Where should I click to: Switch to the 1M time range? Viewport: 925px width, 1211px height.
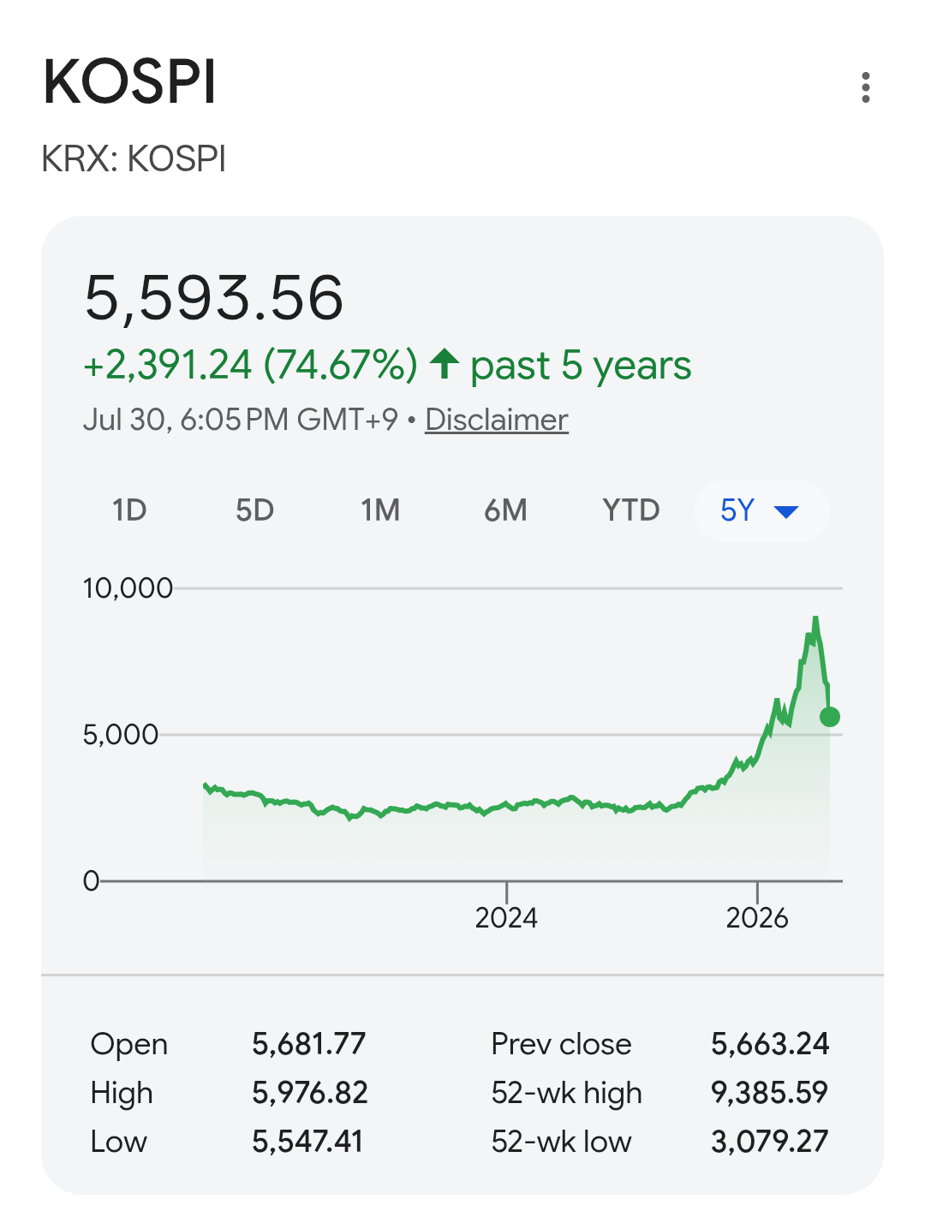click(x=380, y=510)
